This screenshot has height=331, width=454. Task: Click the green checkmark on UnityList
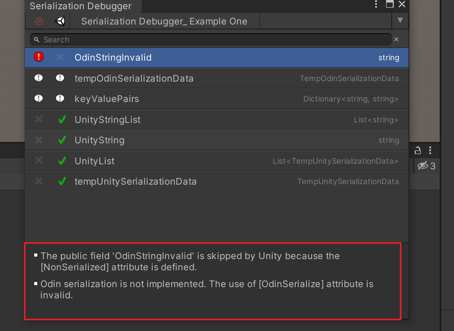(62, 161)
